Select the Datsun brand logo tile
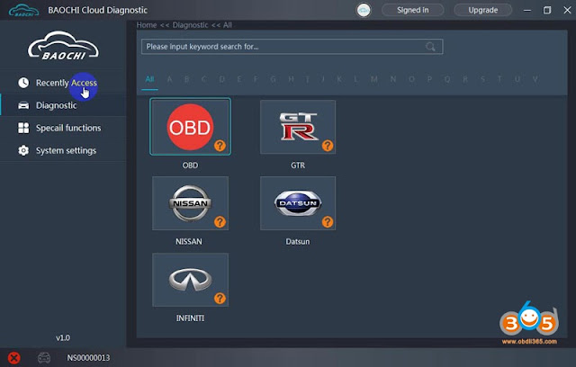576x367 pixels. tap(298, 203)
